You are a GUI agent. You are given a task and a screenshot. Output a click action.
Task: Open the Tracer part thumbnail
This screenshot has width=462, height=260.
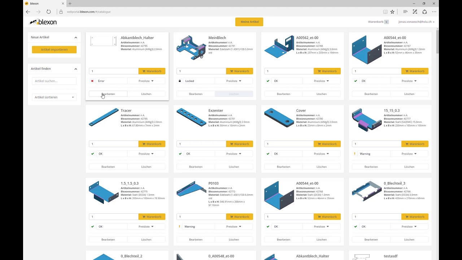[104, 117]
